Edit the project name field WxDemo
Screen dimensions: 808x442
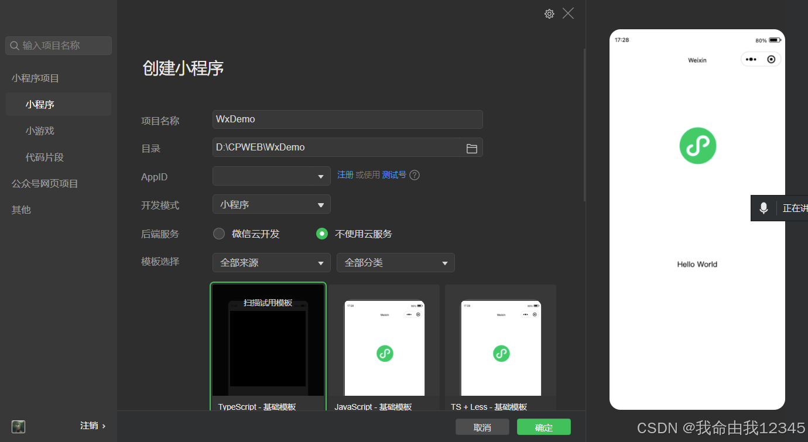click(x=348, y=119)
